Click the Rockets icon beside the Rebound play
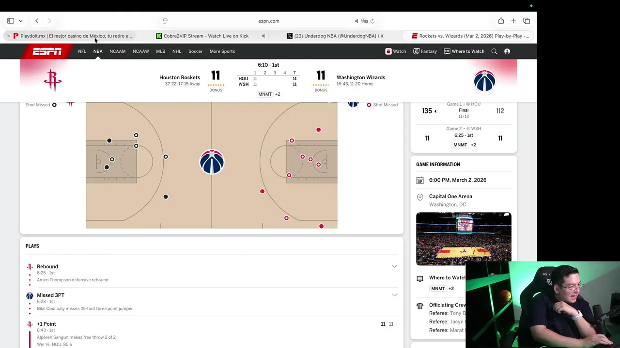 [x=30, y=267]
